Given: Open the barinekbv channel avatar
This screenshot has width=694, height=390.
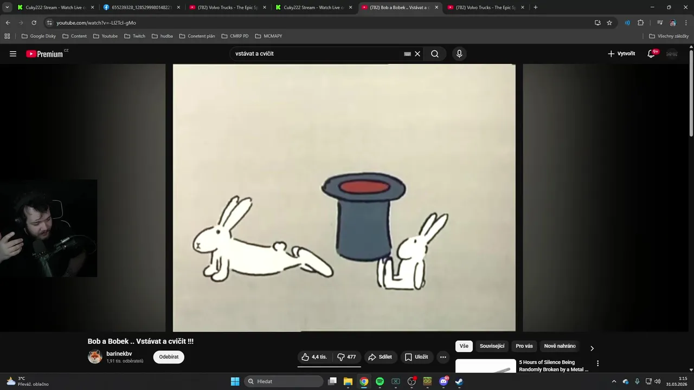Looking at the screenshot, I should point(95,357).
